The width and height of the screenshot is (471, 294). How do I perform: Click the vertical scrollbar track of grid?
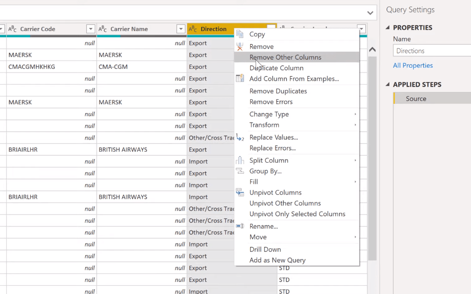point(372,157)
